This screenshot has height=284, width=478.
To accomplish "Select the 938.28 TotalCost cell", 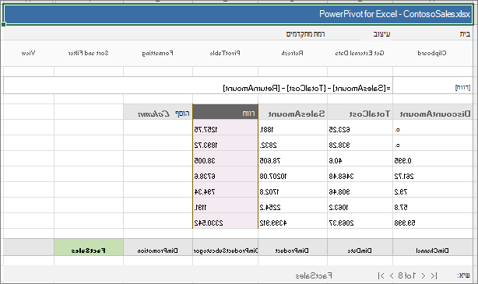I will pyautogui.click(x=360, y=143).
